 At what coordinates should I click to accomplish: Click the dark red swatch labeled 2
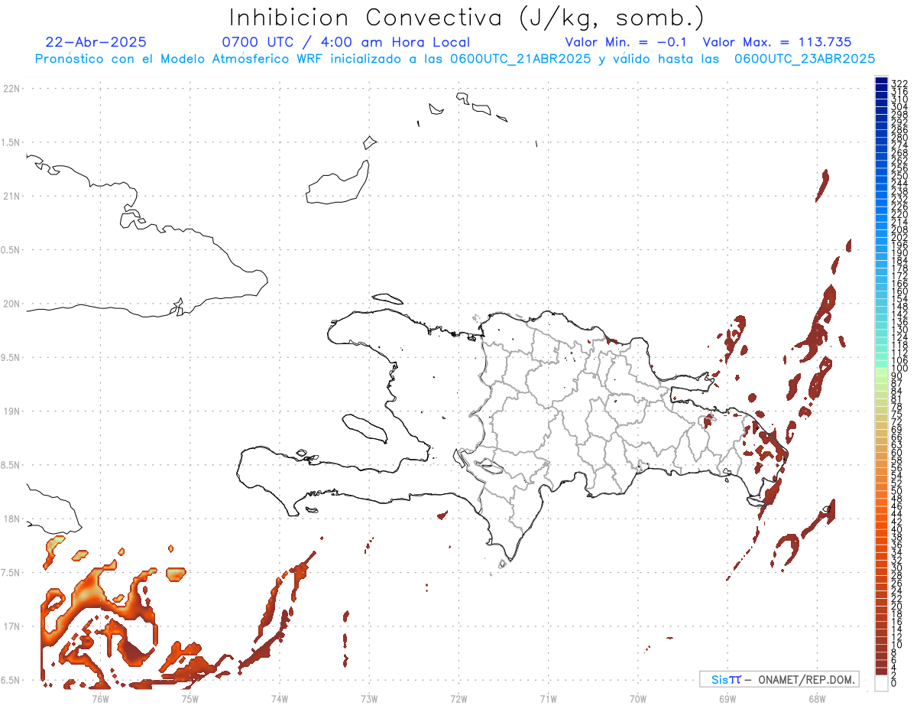coord(881,672)
